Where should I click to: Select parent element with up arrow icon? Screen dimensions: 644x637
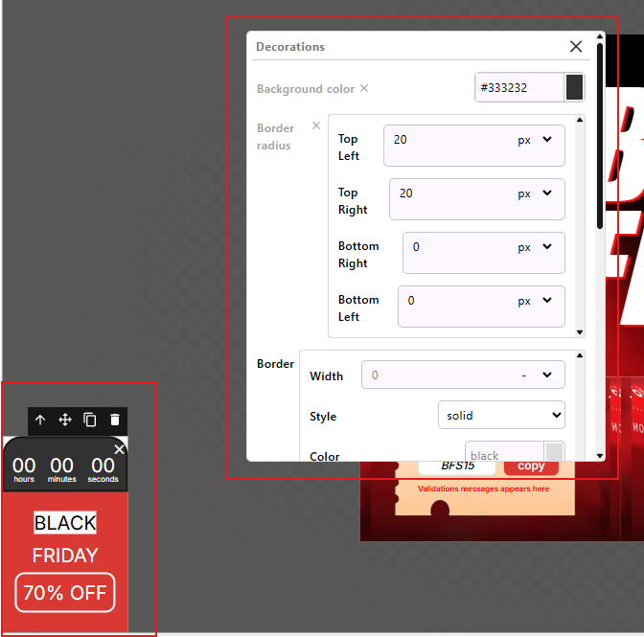click(x=40, y=420)
